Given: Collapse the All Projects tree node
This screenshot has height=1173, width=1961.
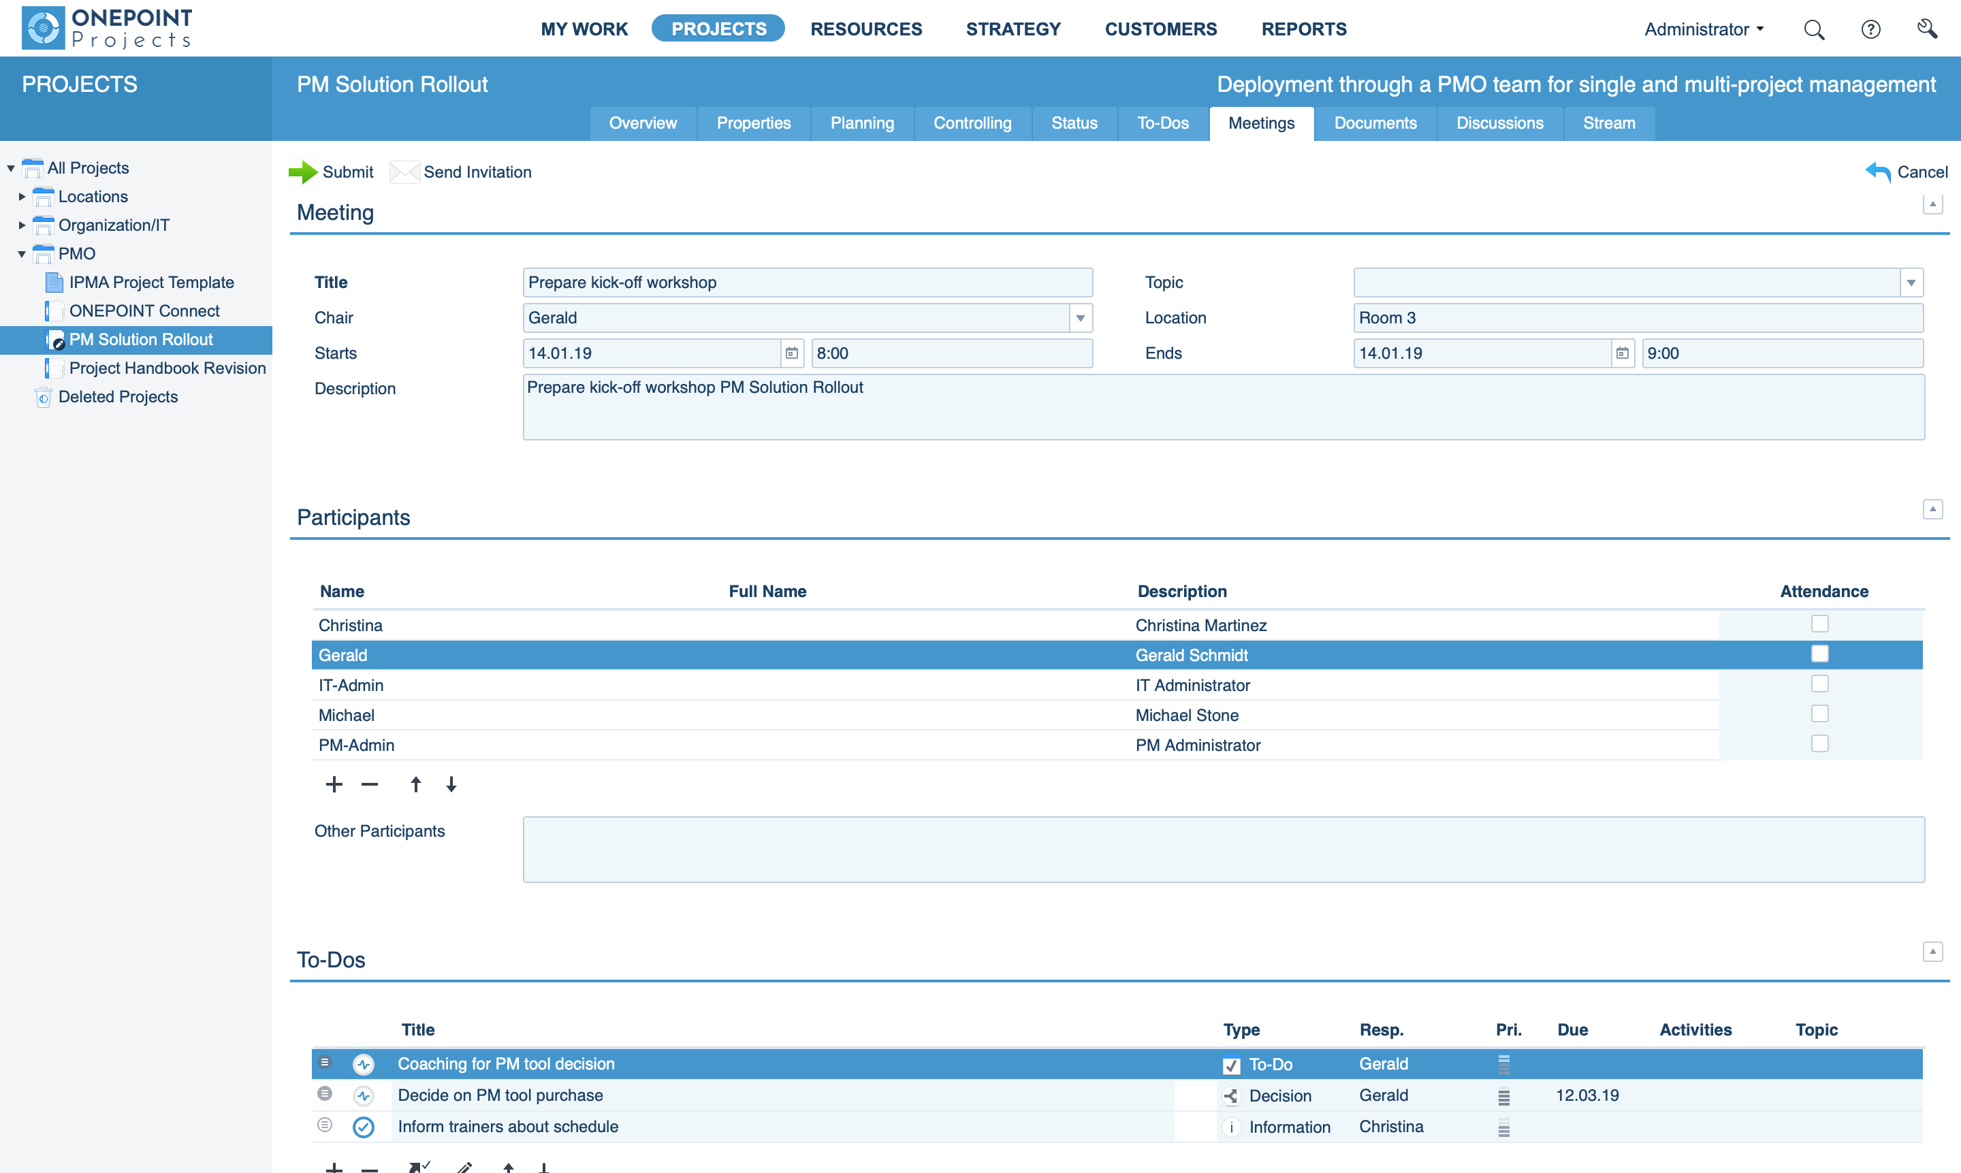Looking at the screenshot, I should (x=11, y=167).
